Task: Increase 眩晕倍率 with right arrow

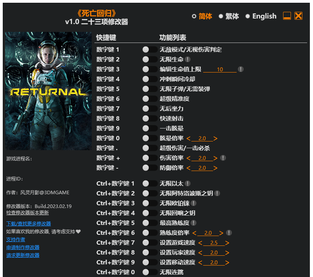Action: tap(215, 138)
